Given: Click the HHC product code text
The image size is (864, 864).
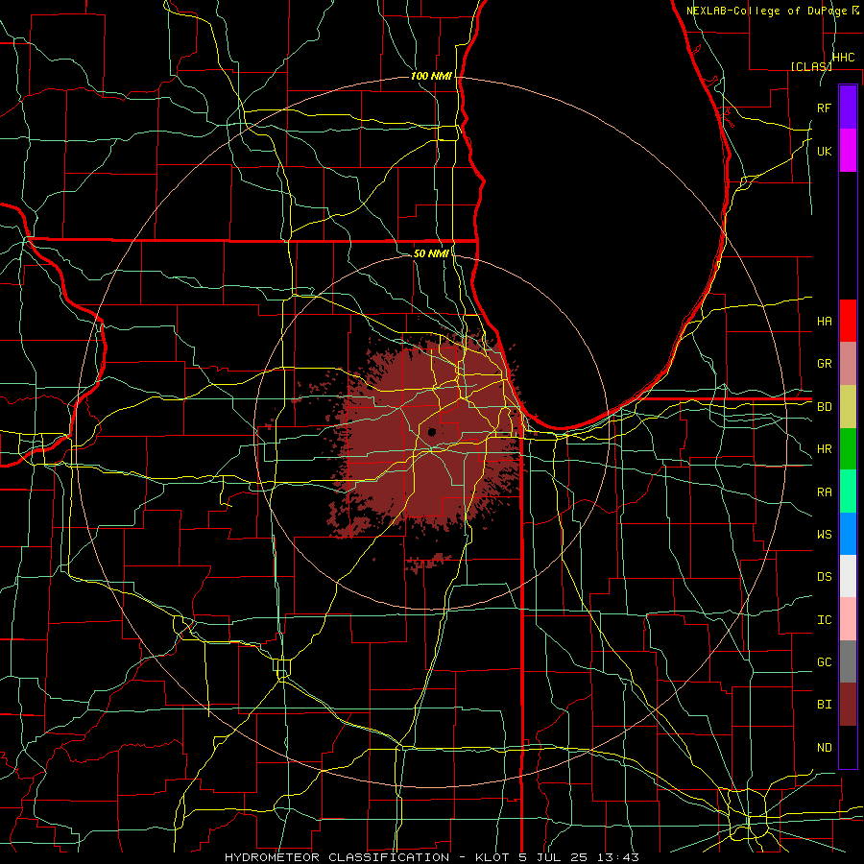Looking at the screenshot, I should click(x=843, y=58).
